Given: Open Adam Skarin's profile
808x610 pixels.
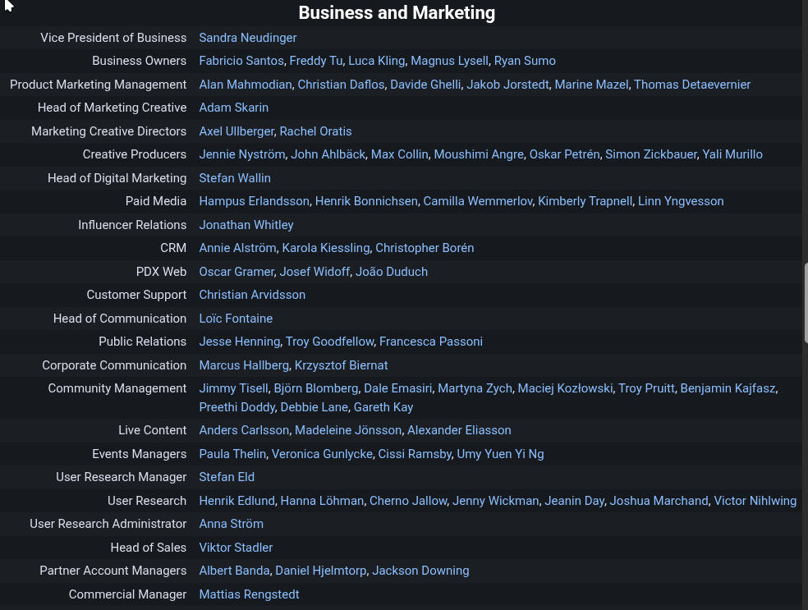Looking at the screenshot, I should [x=234, y=108].
